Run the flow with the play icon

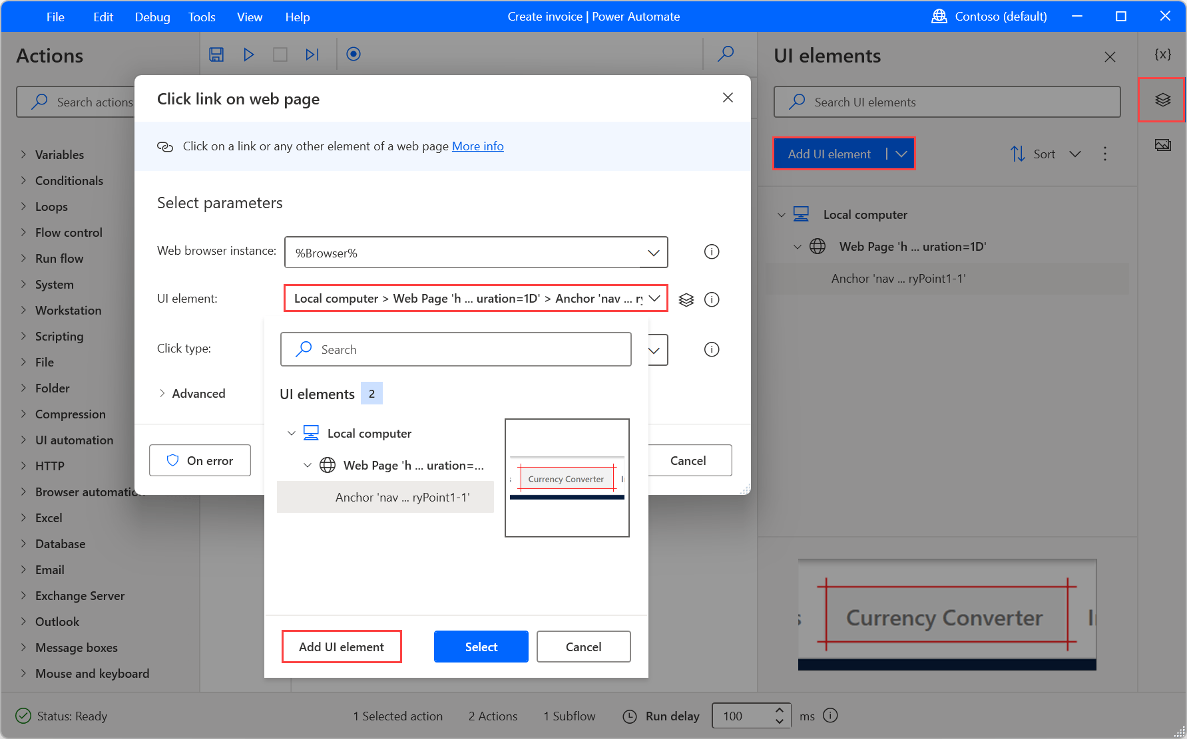click(x=248, y=55)
